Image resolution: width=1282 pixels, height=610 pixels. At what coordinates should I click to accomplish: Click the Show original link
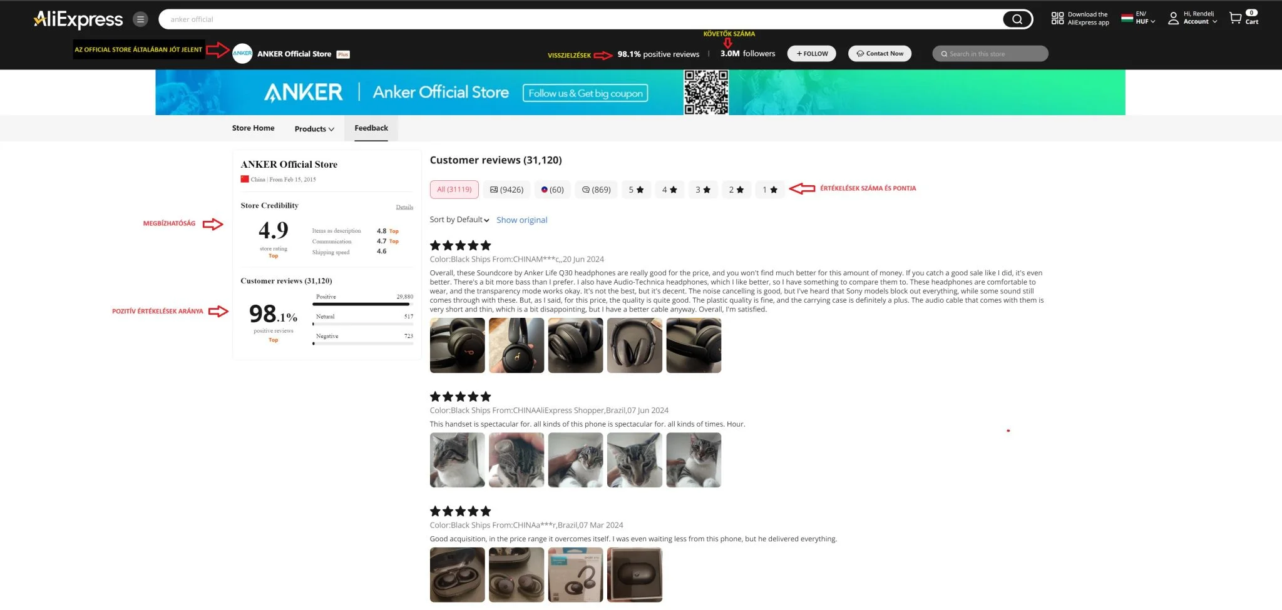[521, 220]
